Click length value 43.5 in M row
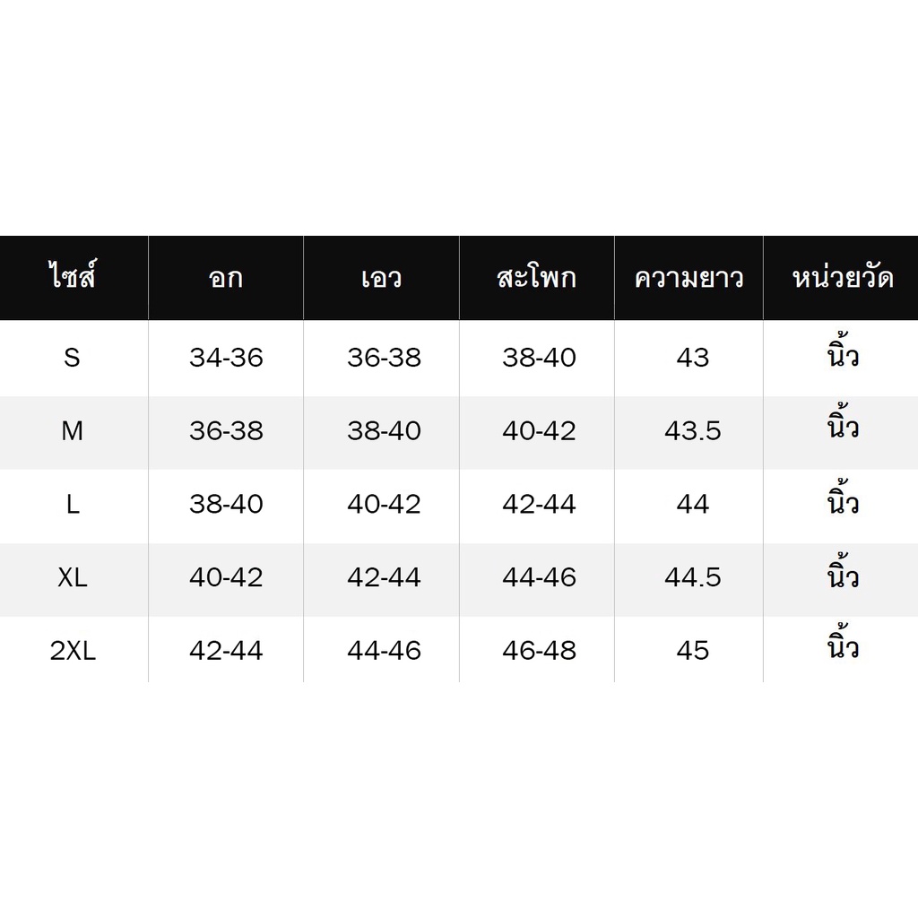 click(x=693, y=431)
